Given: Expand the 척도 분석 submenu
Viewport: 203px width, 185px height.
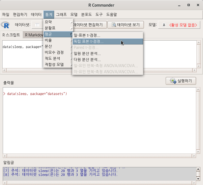Looking at the screenshot, I should click(58, 59).
